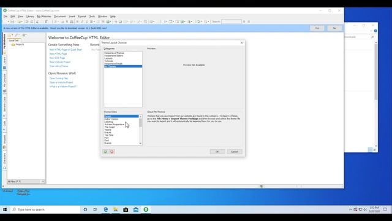Click the Cortana circle on taskbar
The height and width of the screenshot is (221, 392).
(85, 209)
